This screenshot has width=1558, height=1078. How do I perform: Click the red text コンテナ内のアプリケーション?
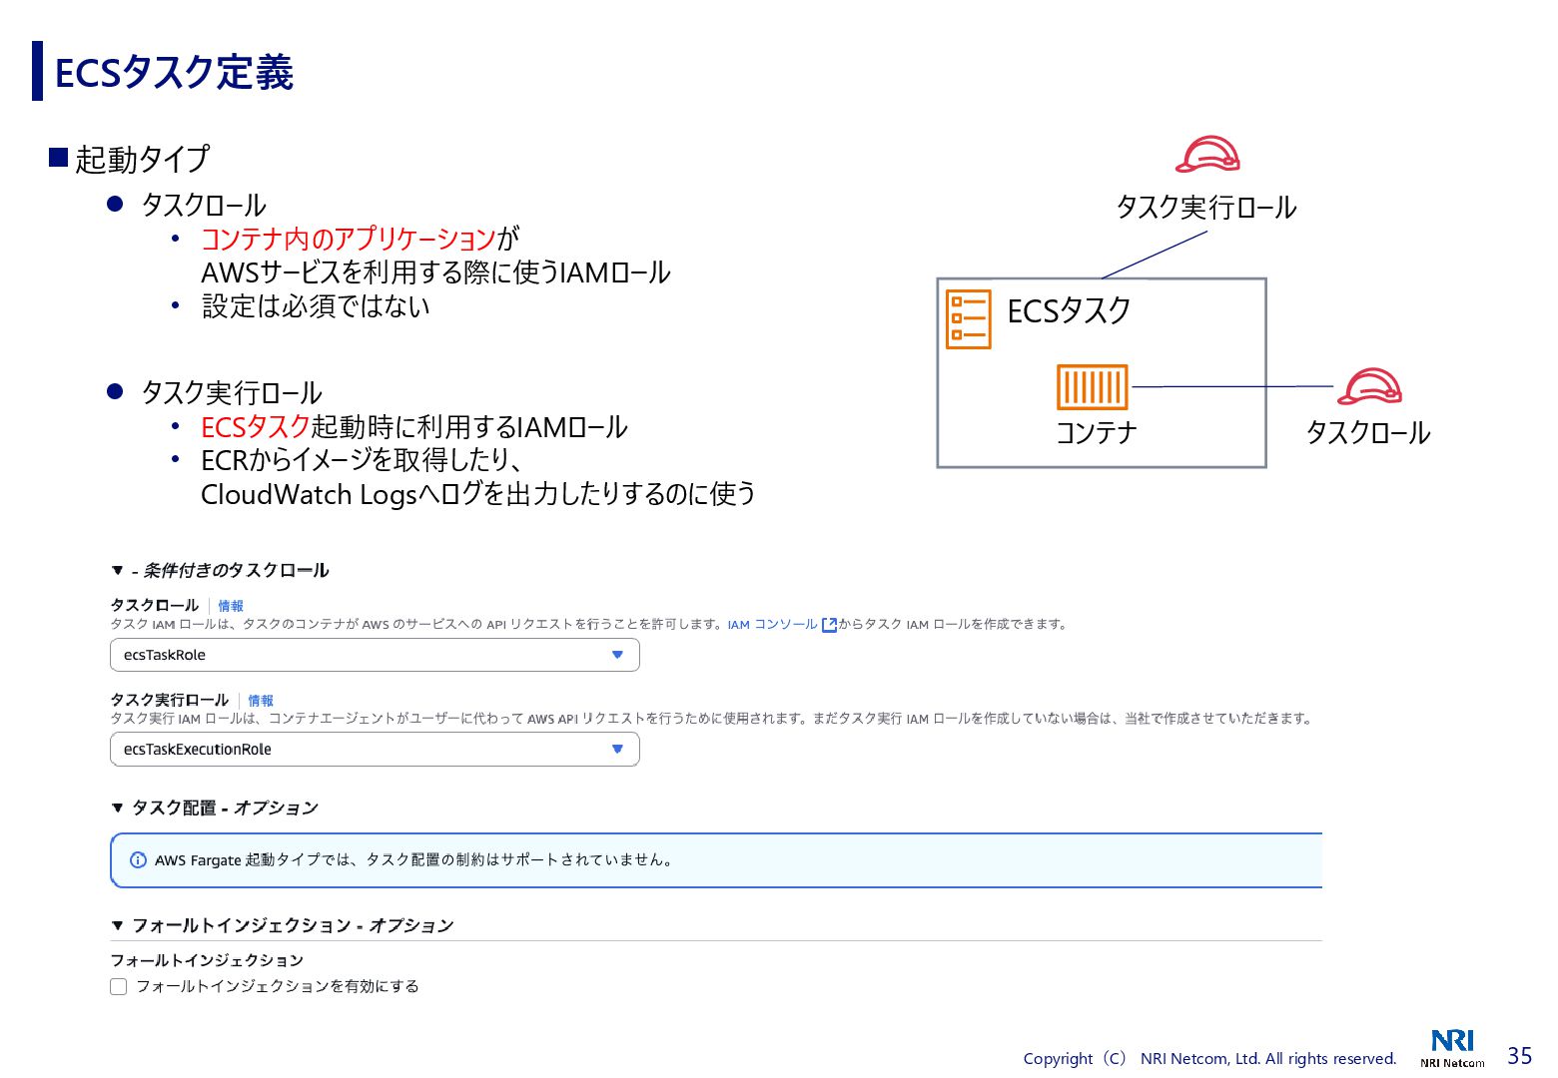[349, 239]
